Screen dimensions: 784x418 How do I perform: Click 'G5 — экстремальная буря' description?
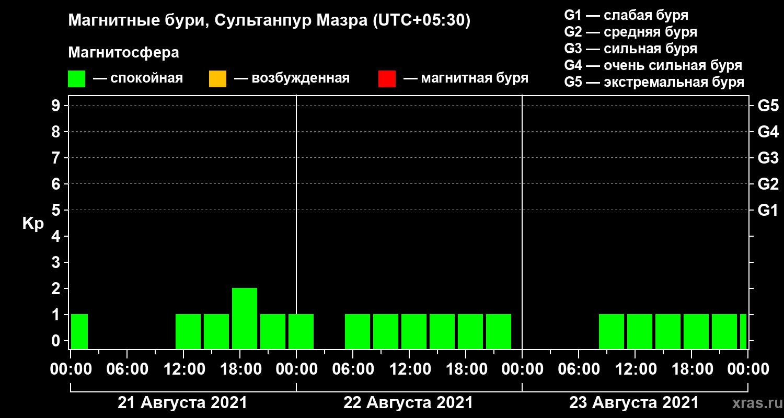654,83
